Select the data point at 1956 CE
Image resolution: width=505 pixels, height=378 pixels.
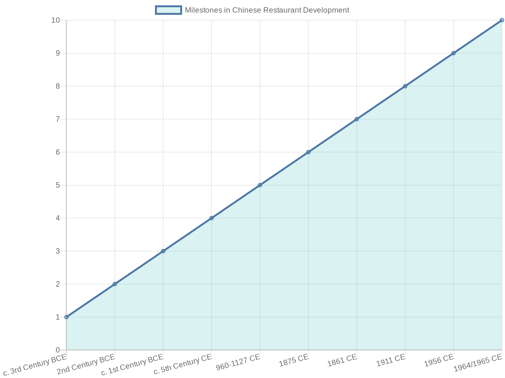click(x=454, y=53)
